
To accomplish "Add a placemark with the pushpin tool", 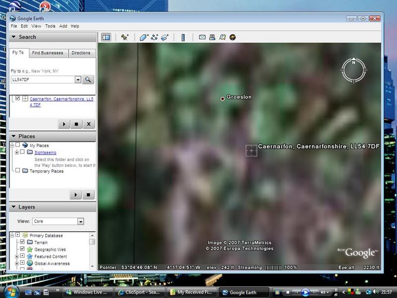I will (x=125, y=38).
